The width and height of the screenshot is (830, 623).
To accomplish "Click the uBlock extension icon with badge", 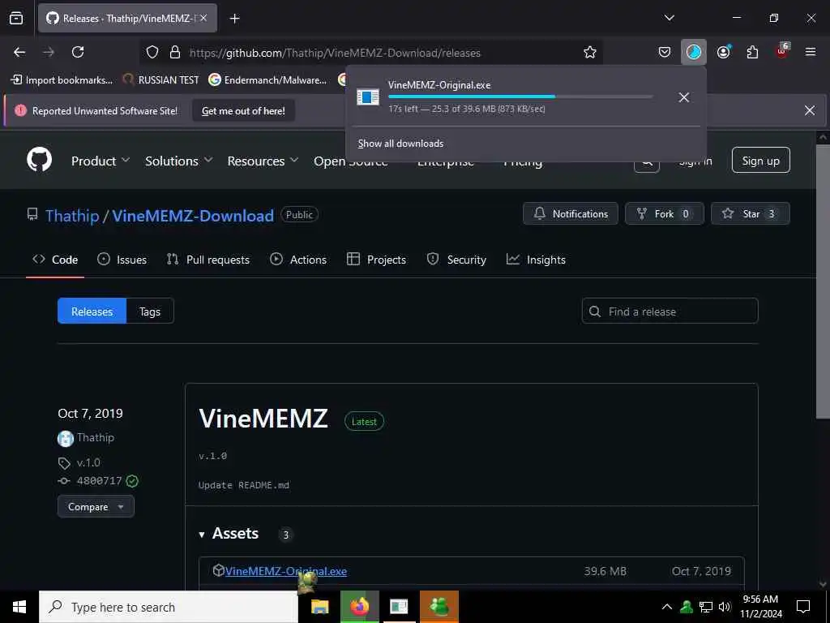I will [x=782, y=51].
